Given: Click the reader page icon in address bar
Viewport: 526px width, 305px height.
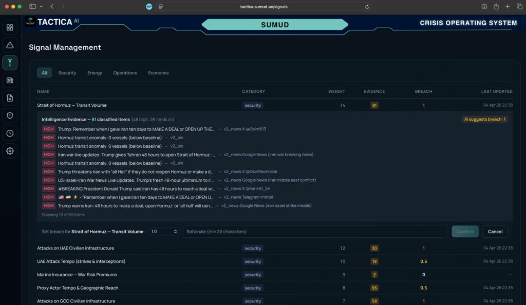Looking at the screenshot, I should [x=161, y=7].
